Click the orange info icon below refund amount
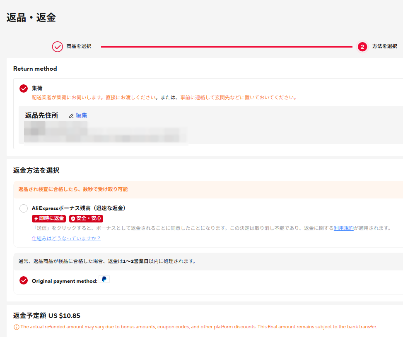Screen dimensions: 403x337 (16, 327)
